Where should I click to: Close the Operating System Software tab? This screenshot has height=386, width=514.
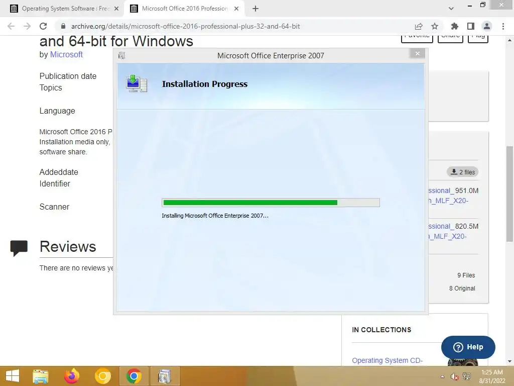[116, 9]
